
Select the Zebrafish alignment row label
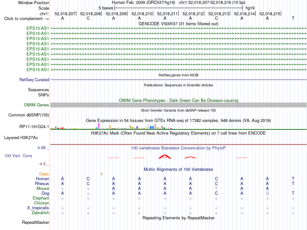click(40, 213)
